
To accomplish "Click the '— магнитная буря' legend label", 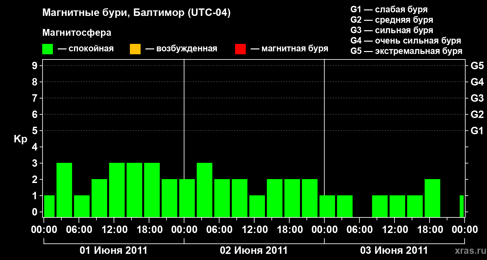I will pos(290,49).
